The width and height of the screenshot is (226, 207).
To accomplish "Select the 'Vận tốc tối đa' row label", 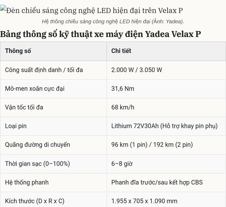I will tap(24, 107).
